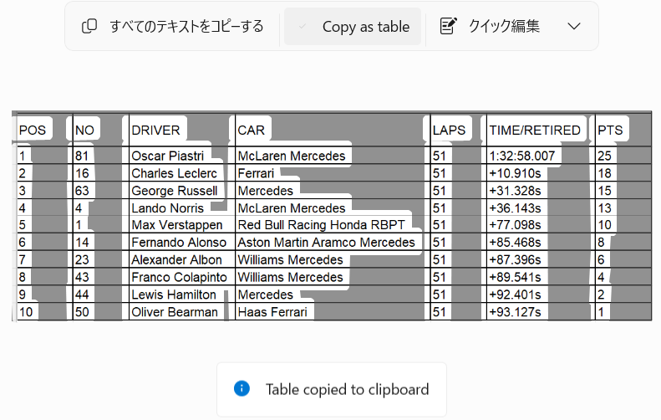The image size is (661, 420).
Task: Click the copy all text icon
Action: coord(89,26)
